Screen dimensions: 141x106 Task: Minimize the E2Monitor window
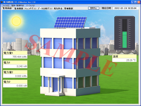tap(132, 2)
